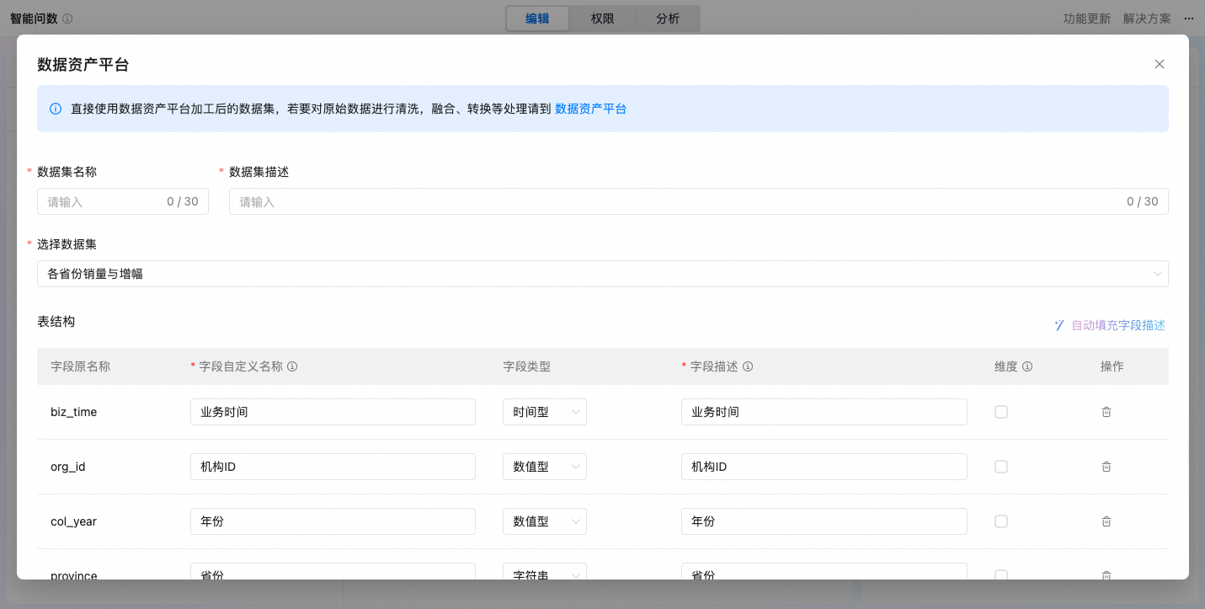Click the 操作 column header

(1112, 366)
